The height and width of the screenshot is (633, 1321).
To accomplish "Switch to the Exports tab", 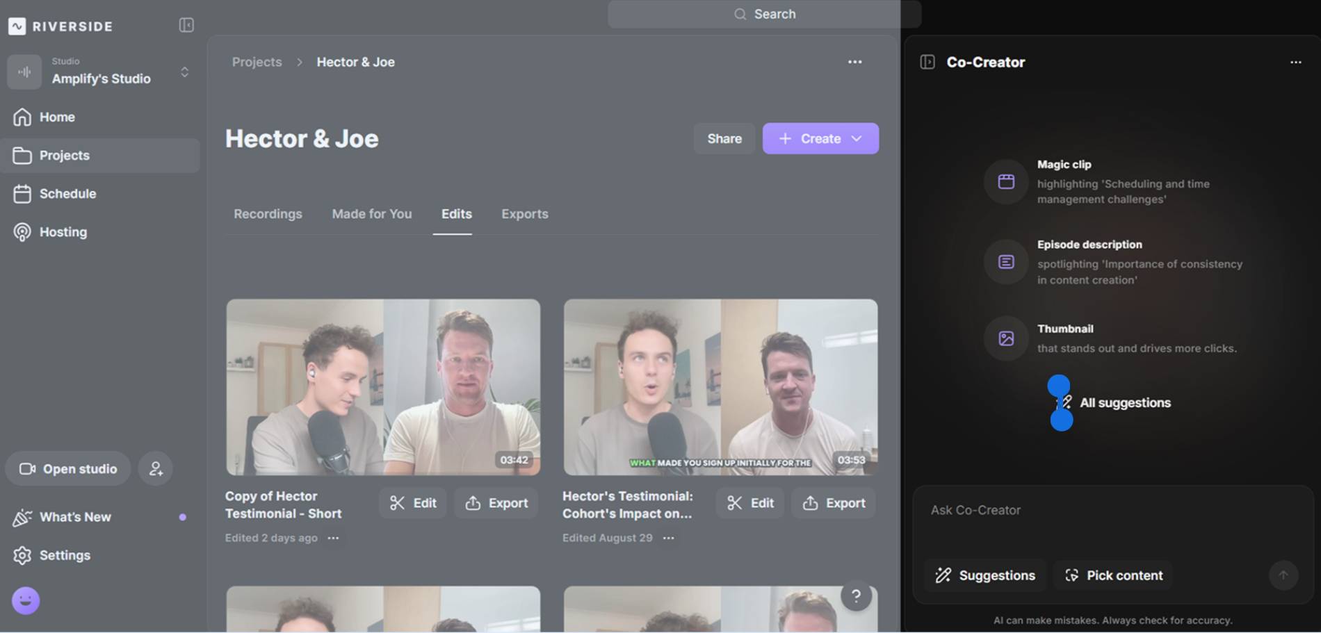I will tap(524, 214).
